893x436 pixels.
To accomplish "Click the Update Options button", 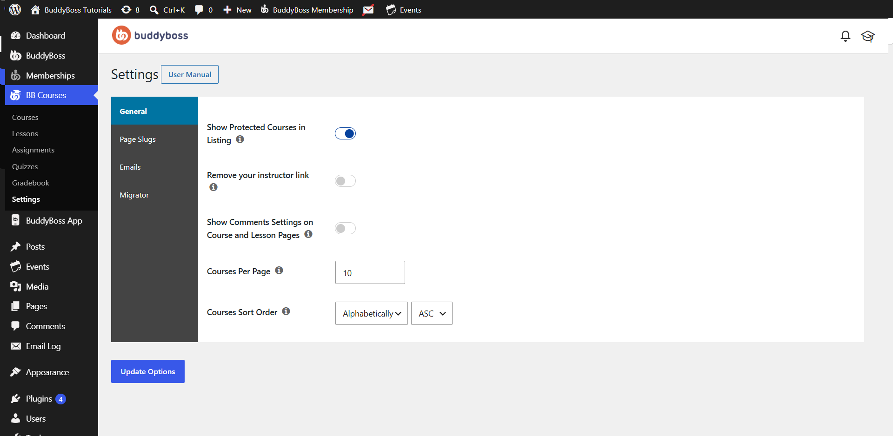I will (x=148, y=371).
